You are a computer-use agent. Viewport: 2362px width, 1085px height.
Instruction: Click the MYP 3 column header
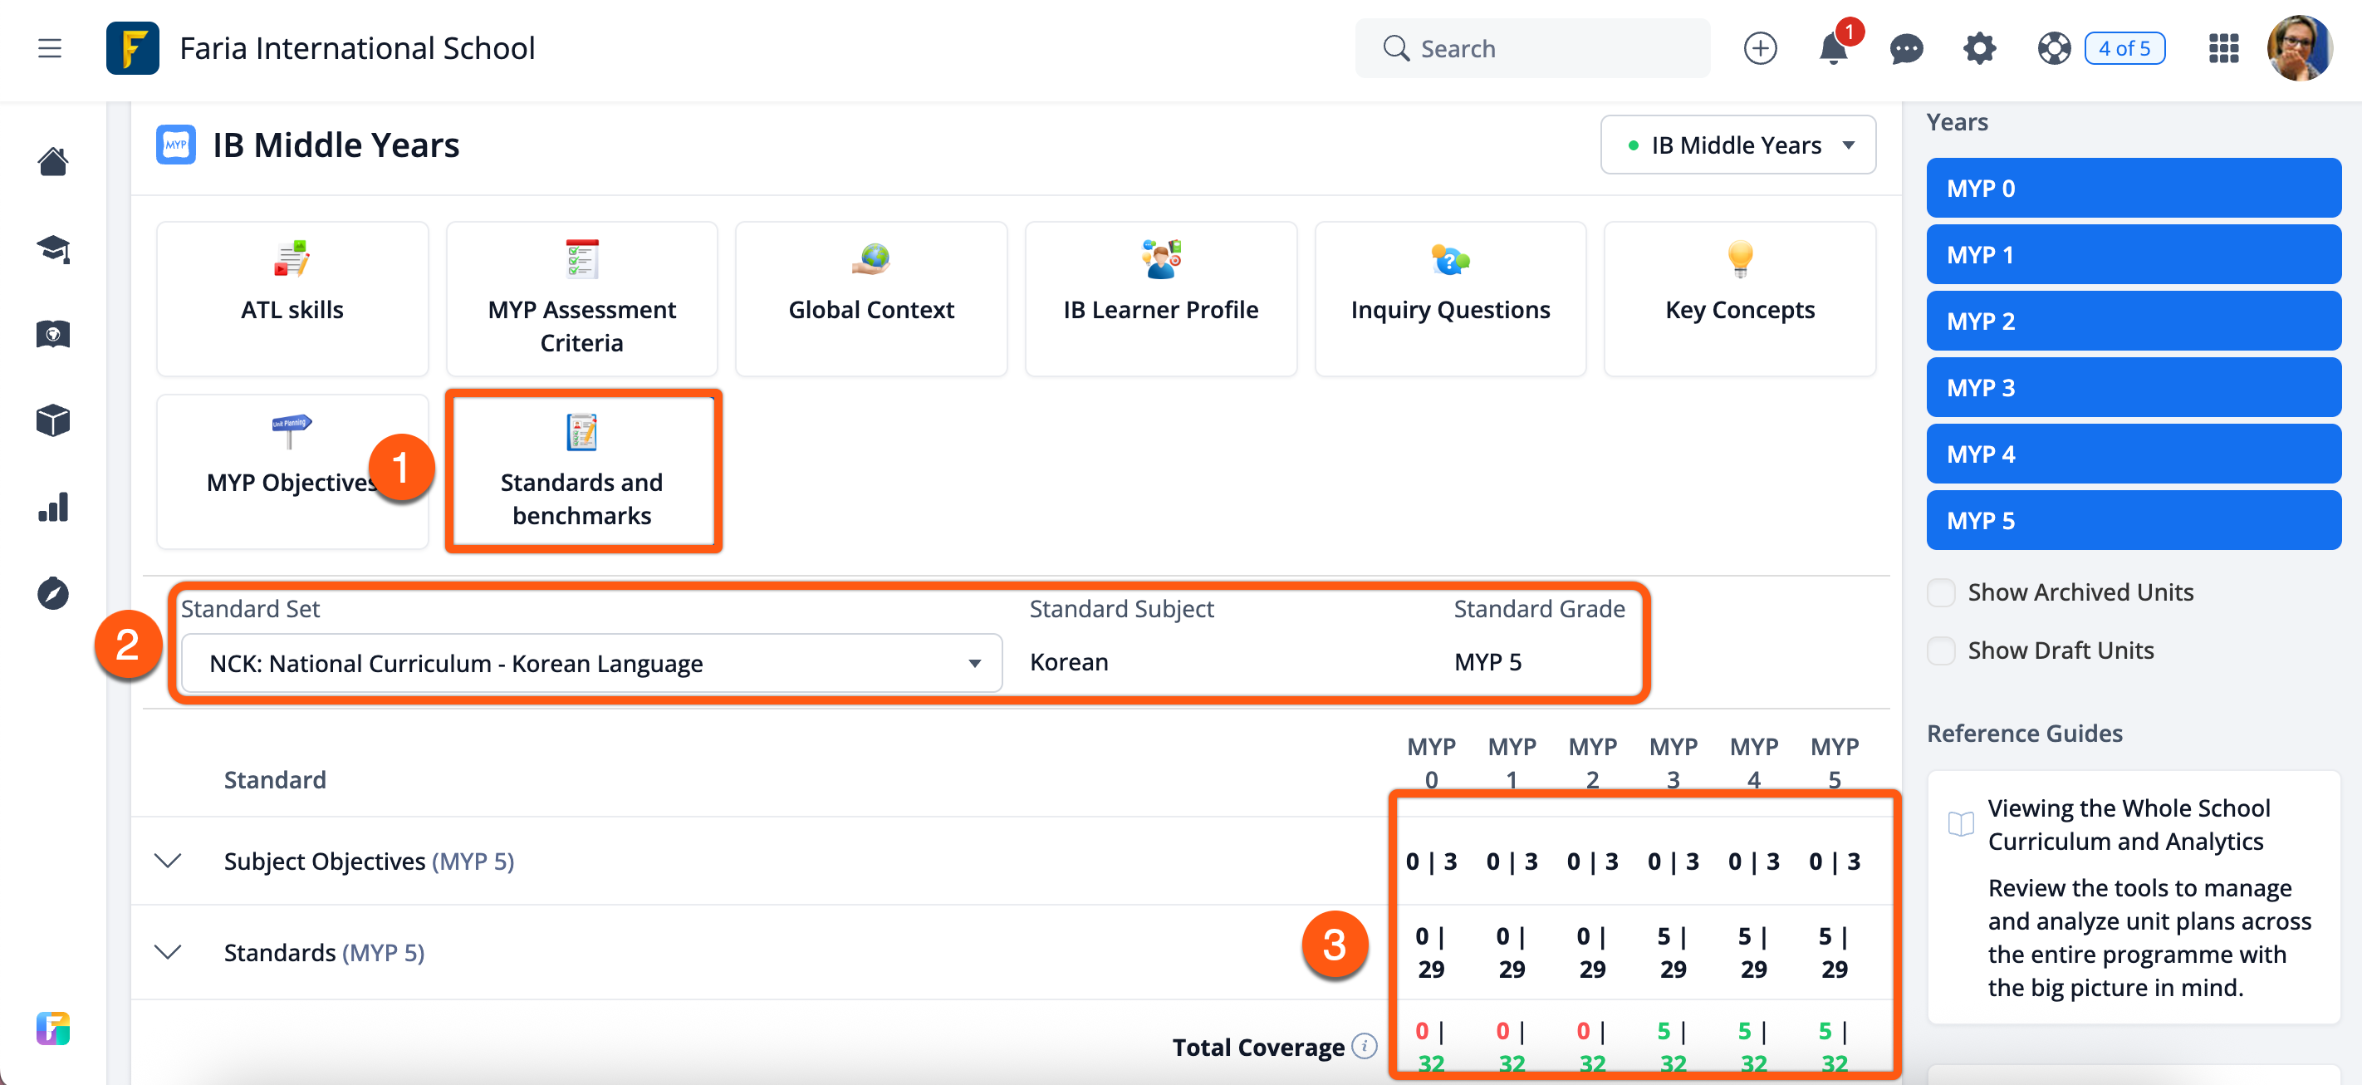[1673, 763]
